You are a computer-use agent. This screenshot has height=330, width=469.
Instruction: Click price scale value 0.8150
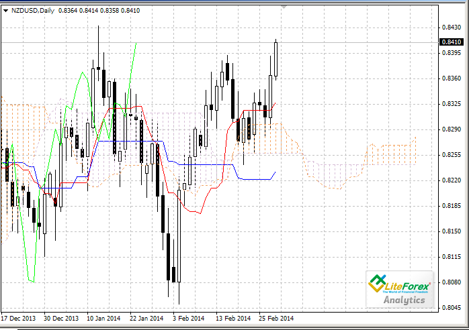pos(452,231)
